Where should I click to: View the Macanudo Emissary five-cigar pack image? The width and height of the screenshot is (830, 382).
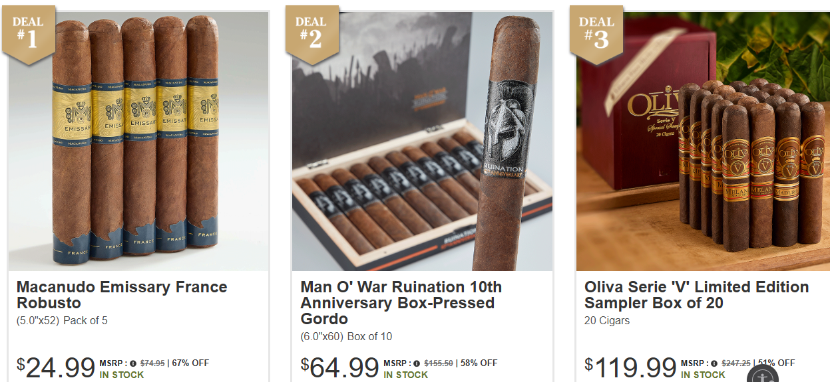[x=139, y=141]
